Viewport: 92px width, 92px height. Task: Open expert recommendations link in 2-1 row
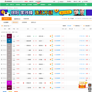pyautogui.click(x=57, y=83)
